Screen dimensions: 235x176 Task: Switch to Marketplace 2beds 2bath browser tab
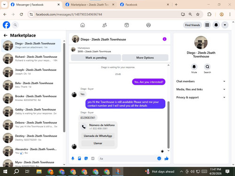(90, 5)
